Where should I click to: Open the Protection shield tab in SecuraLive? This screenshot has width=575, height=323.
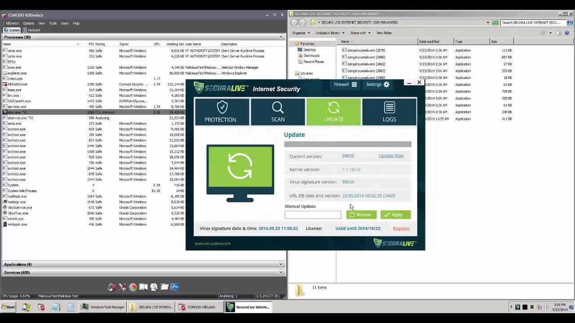point(222,112)
